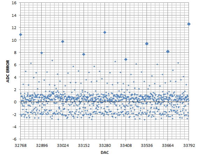Click the 33792 x-axis label
This screenshot has width=199, height=157.
tap(189, 145)
